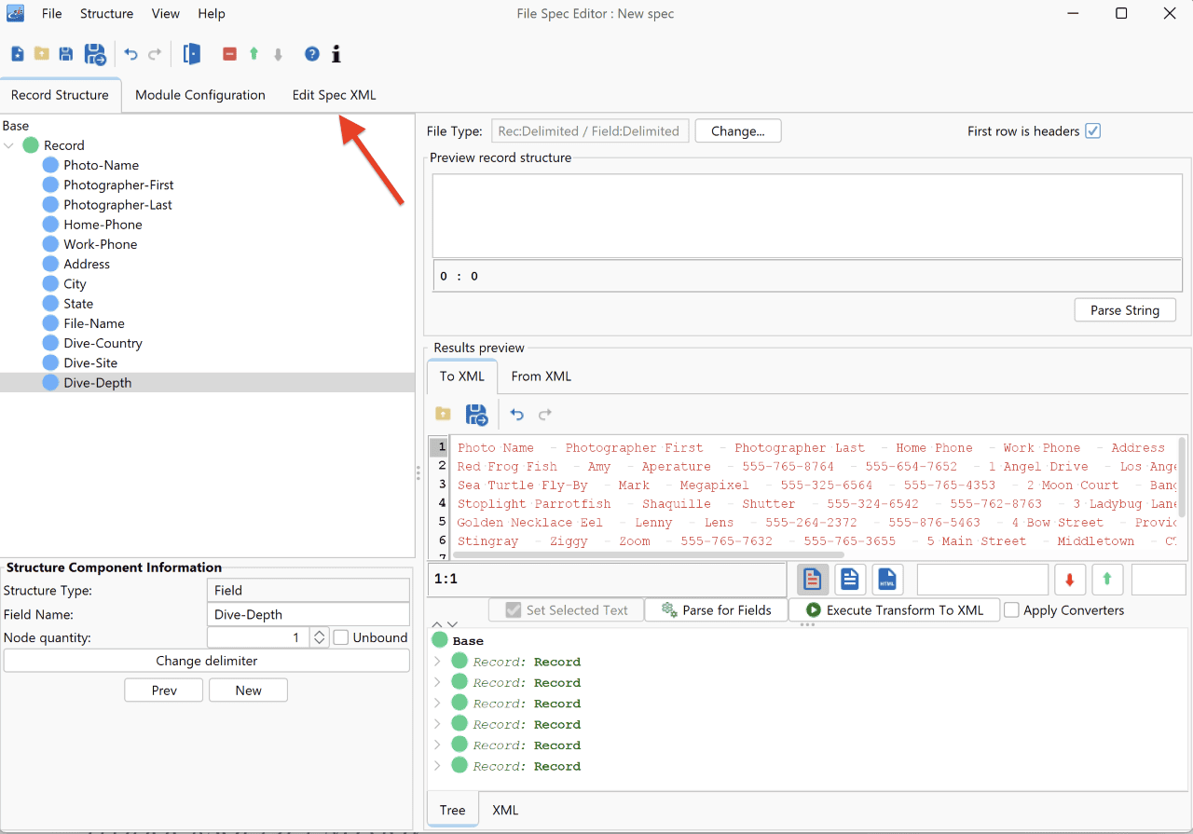The width and height of the screenshot is (1193, 834).
Task: Click the Save As icon in main toolbar
Action: click(x=95, y=54)
